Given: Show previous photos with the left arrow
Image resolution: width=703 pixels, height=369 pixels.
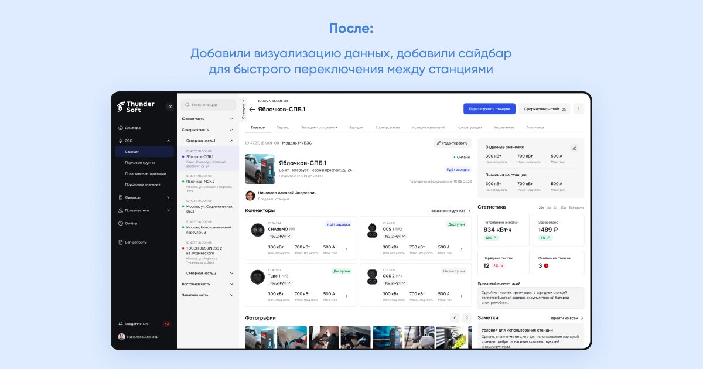Looking at the screenshot, I should click(454, 317).
